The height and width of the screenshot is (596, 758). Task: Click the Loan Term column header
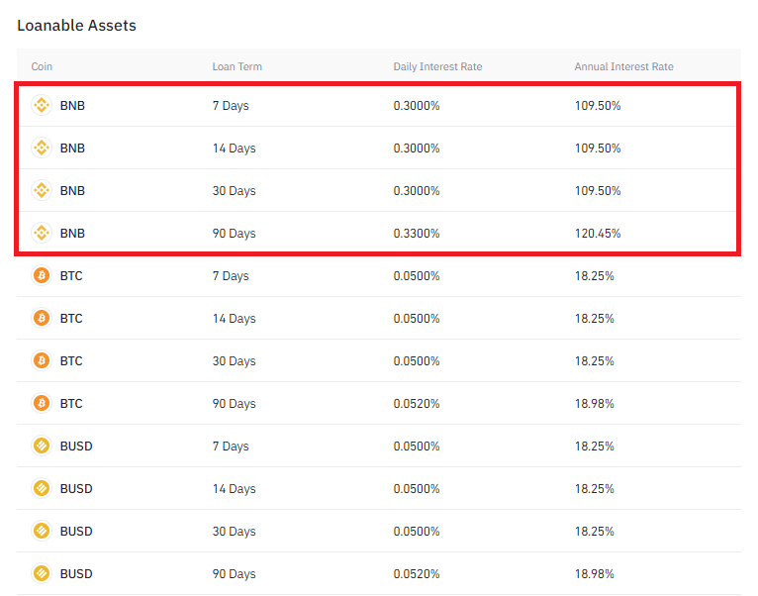tap(237, 66)
